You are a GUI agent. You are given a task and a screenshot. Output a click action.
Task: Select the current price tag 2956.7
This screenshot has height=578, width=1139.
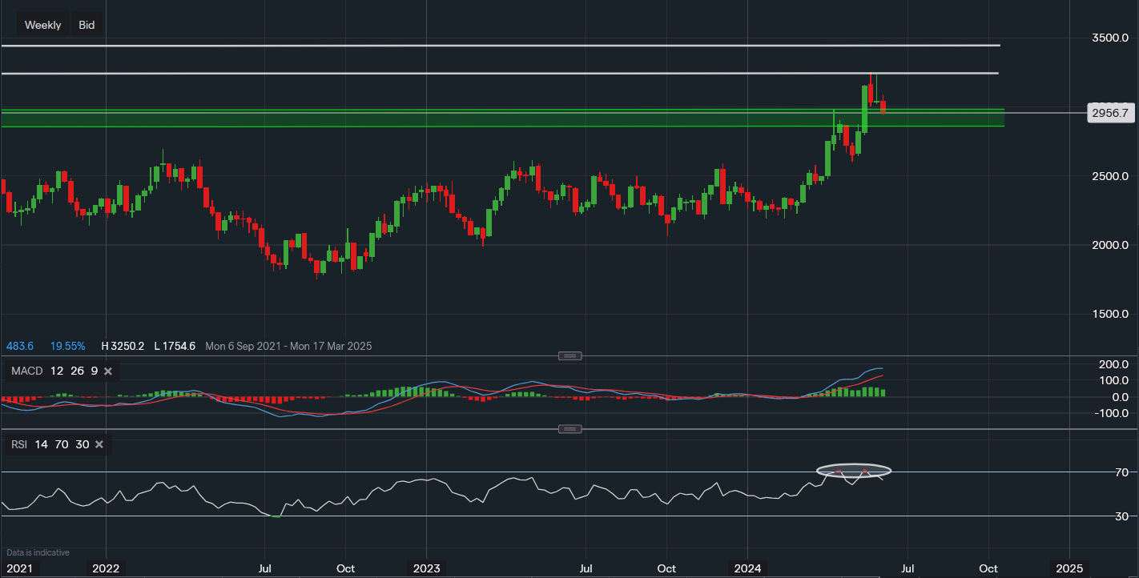1109,113
